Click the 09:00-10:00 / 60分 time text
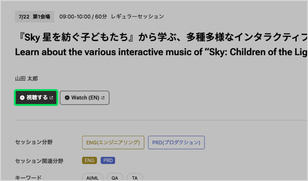This screenshot has height=181, width=308. click(83, 17)
